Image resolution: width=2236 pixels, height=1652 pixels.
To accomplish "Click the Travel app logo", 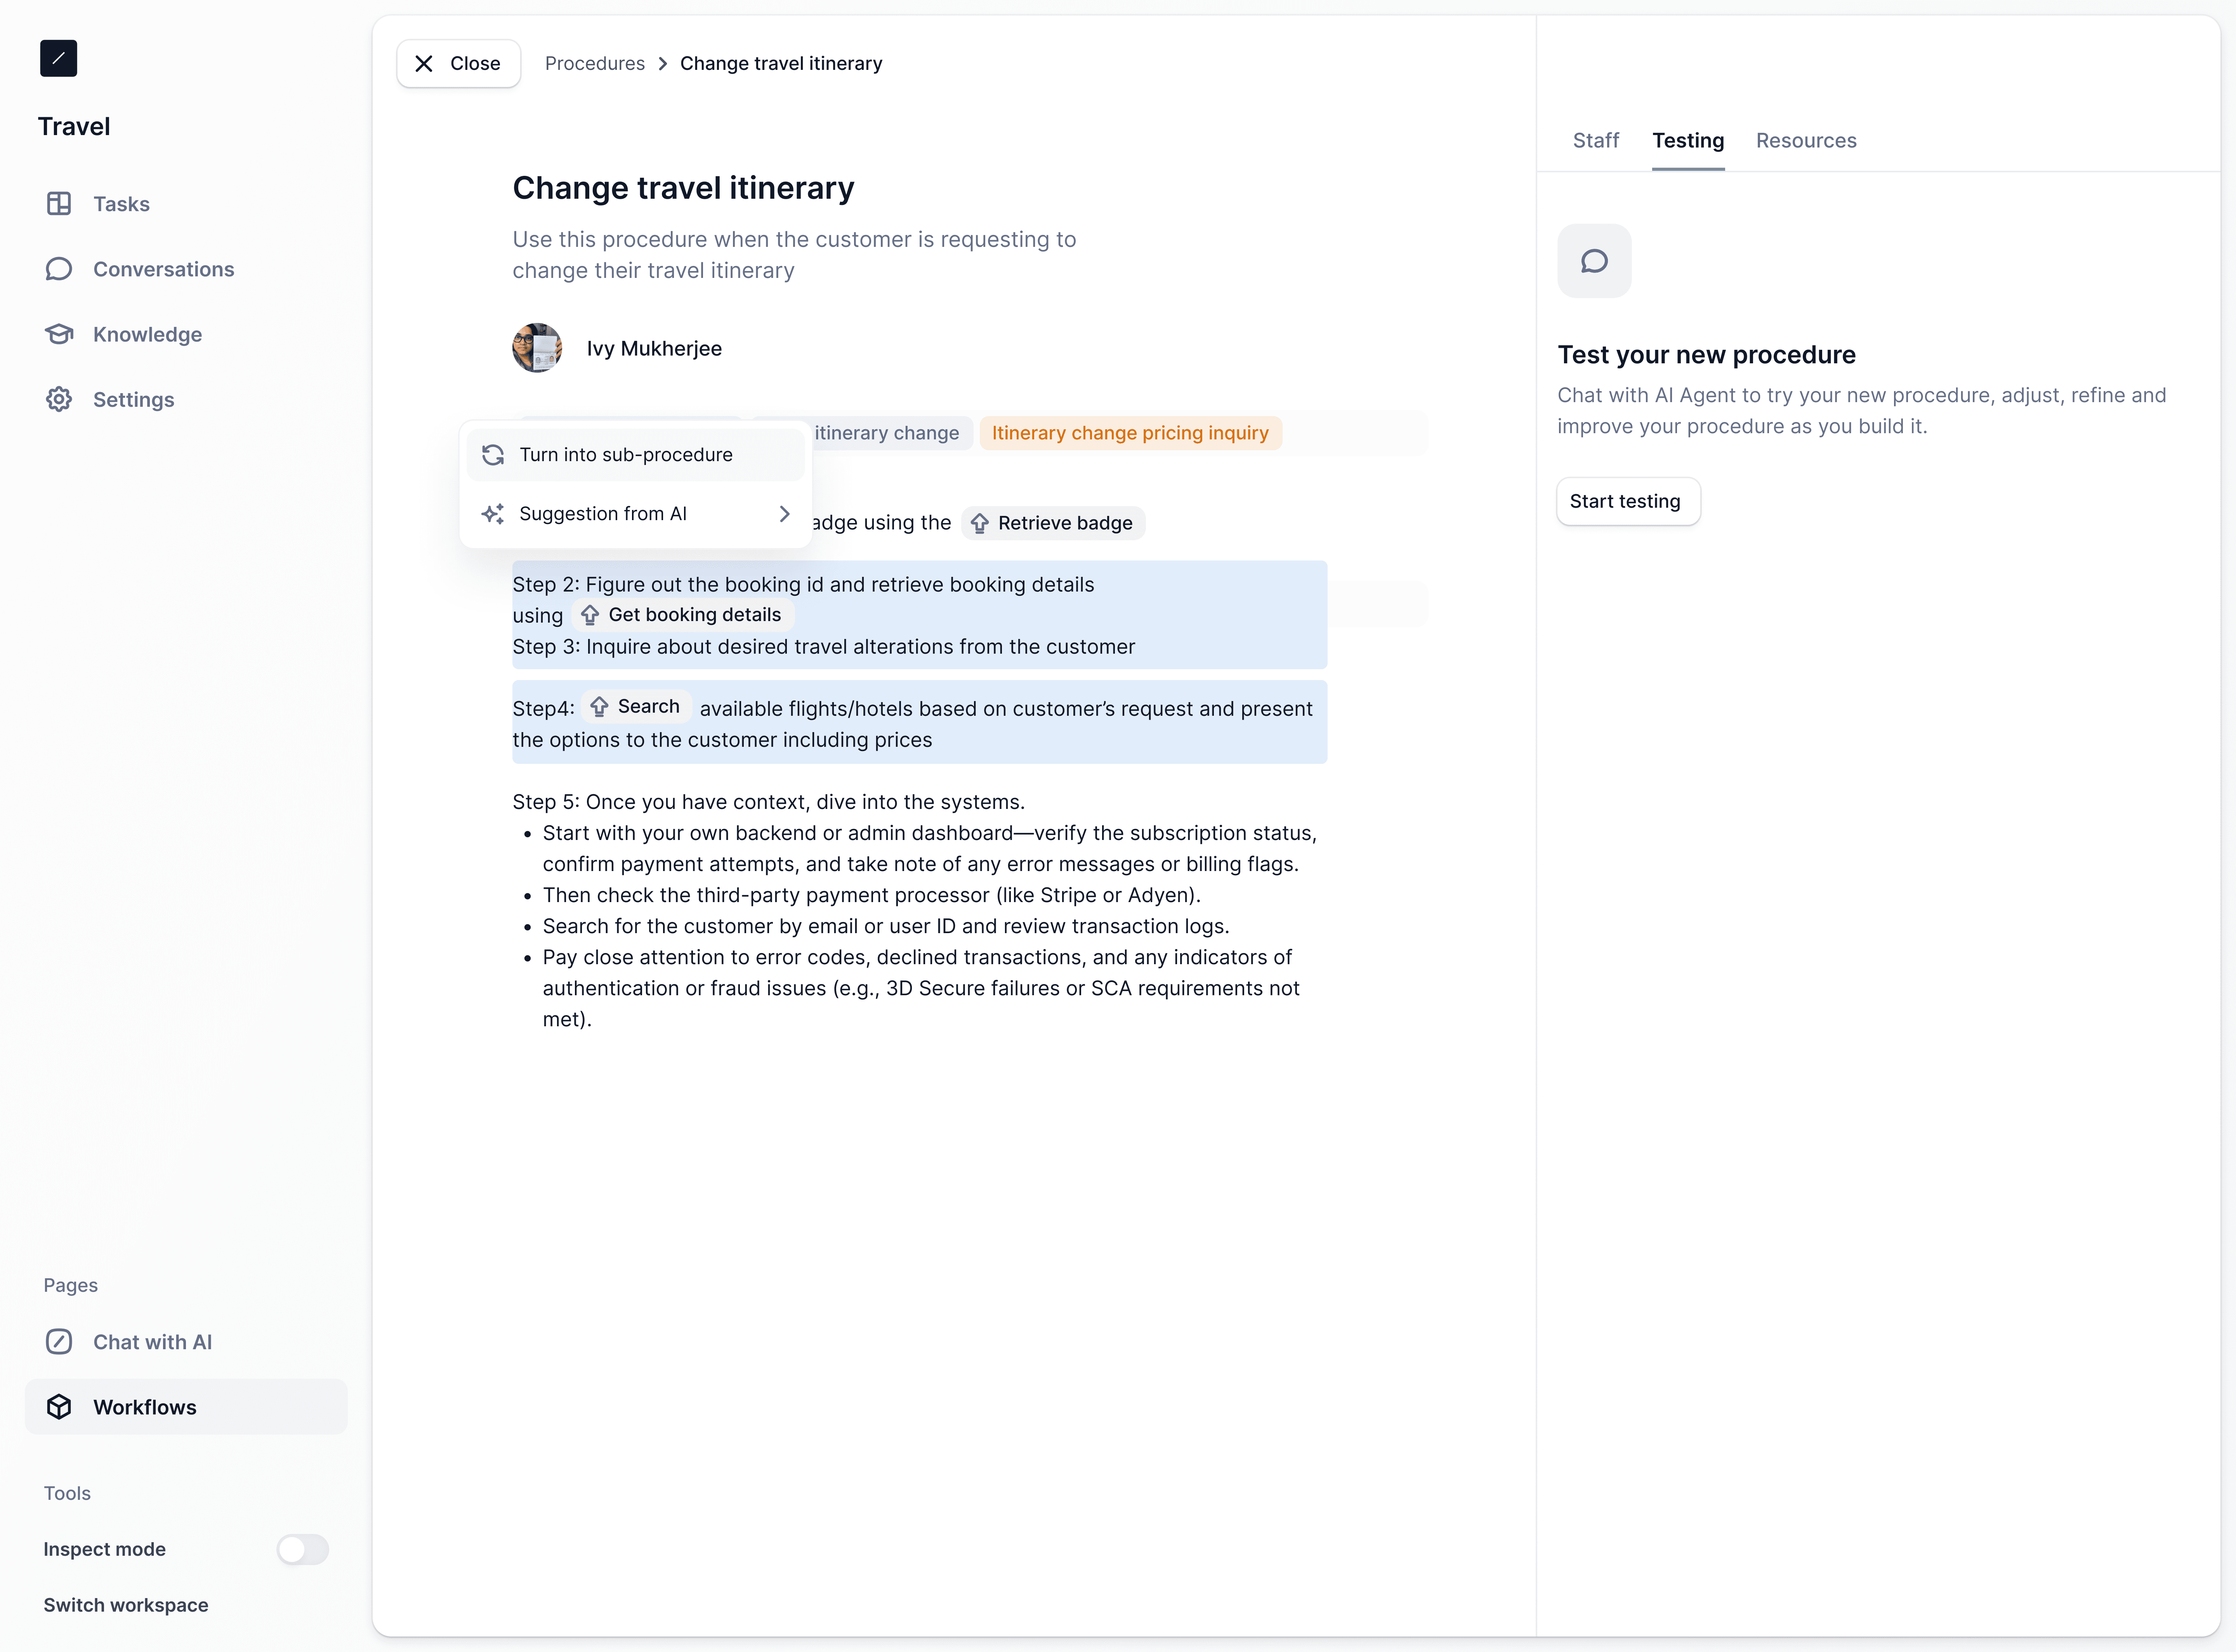I will point(58,58).
